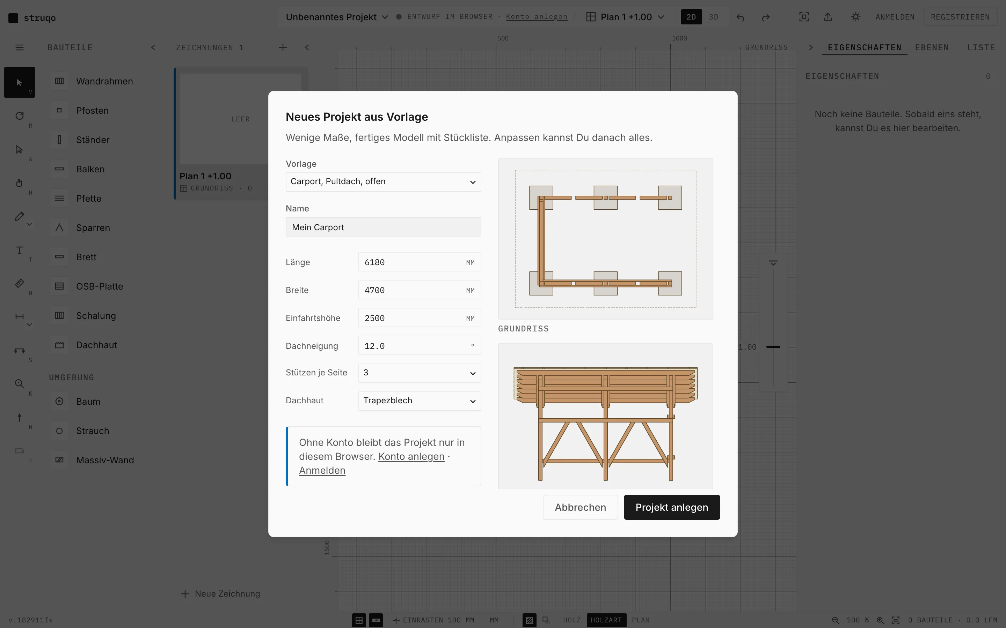The height and width of the screenshot is (628, 1006).
Task: Switch to EBENEN tab
Action: click(932, 47)
